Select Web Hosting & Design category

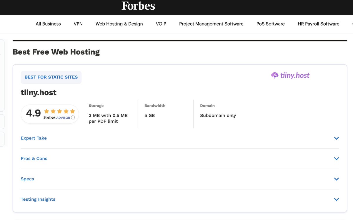[119, 24]
